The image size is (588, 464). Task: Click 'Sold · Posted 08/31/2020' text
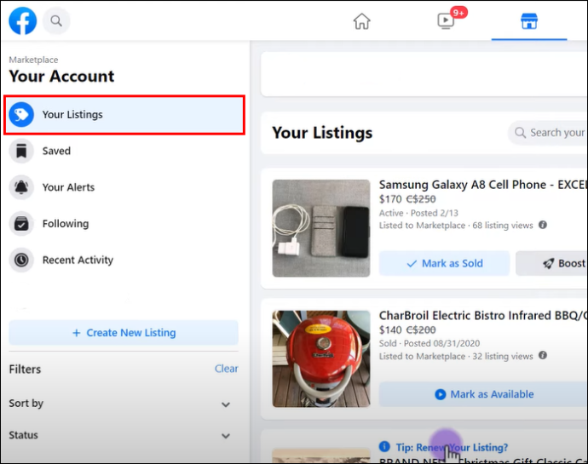pyautogui.click(x=429, y=343)
